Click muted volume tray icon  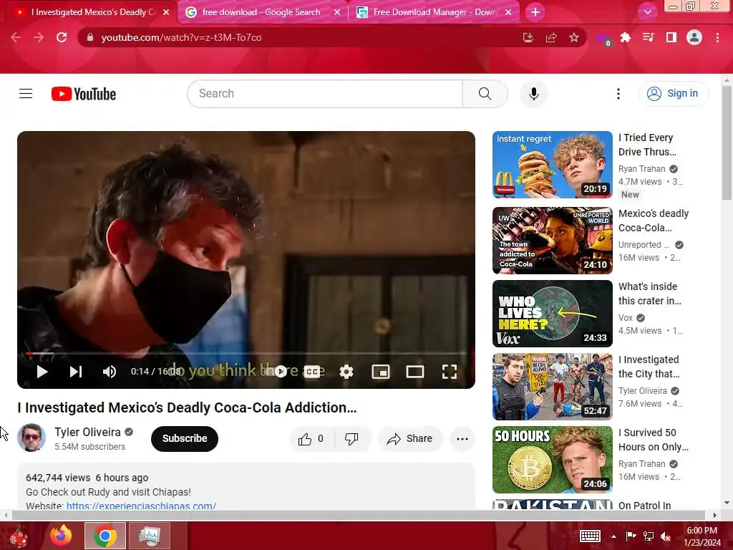[x=666, y=536]
